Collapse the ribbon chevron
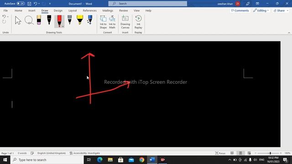This screenshot has height=164, width=292. 289,33
